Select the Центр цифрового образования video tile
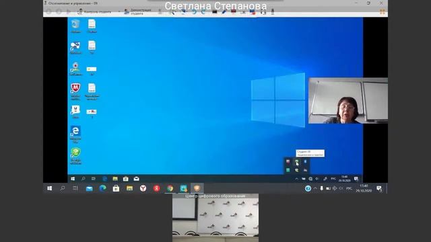 (x=215, y=218)
